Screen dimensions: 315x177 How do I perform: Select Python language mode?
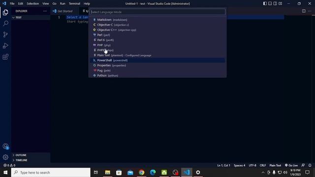157,75
